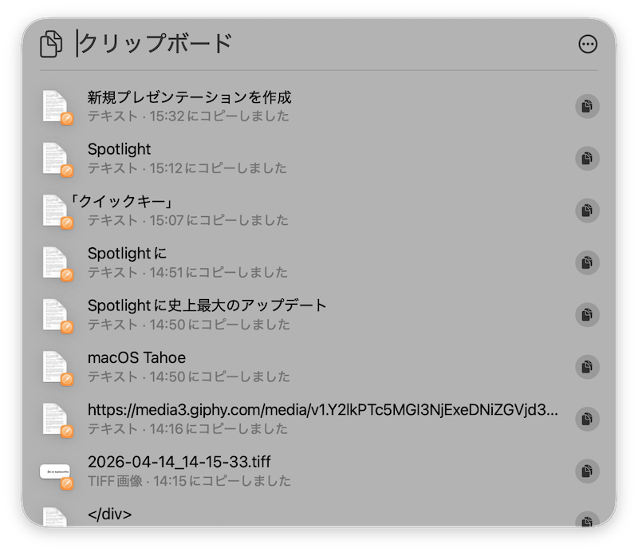Copy Spotlight に史上最大のアップデート via its copy icon
638x552 pixels.
click(587, 314)
